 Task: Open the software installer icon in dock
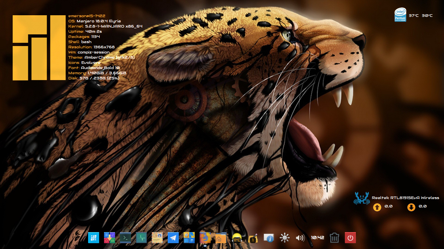(x=110, y=238)
